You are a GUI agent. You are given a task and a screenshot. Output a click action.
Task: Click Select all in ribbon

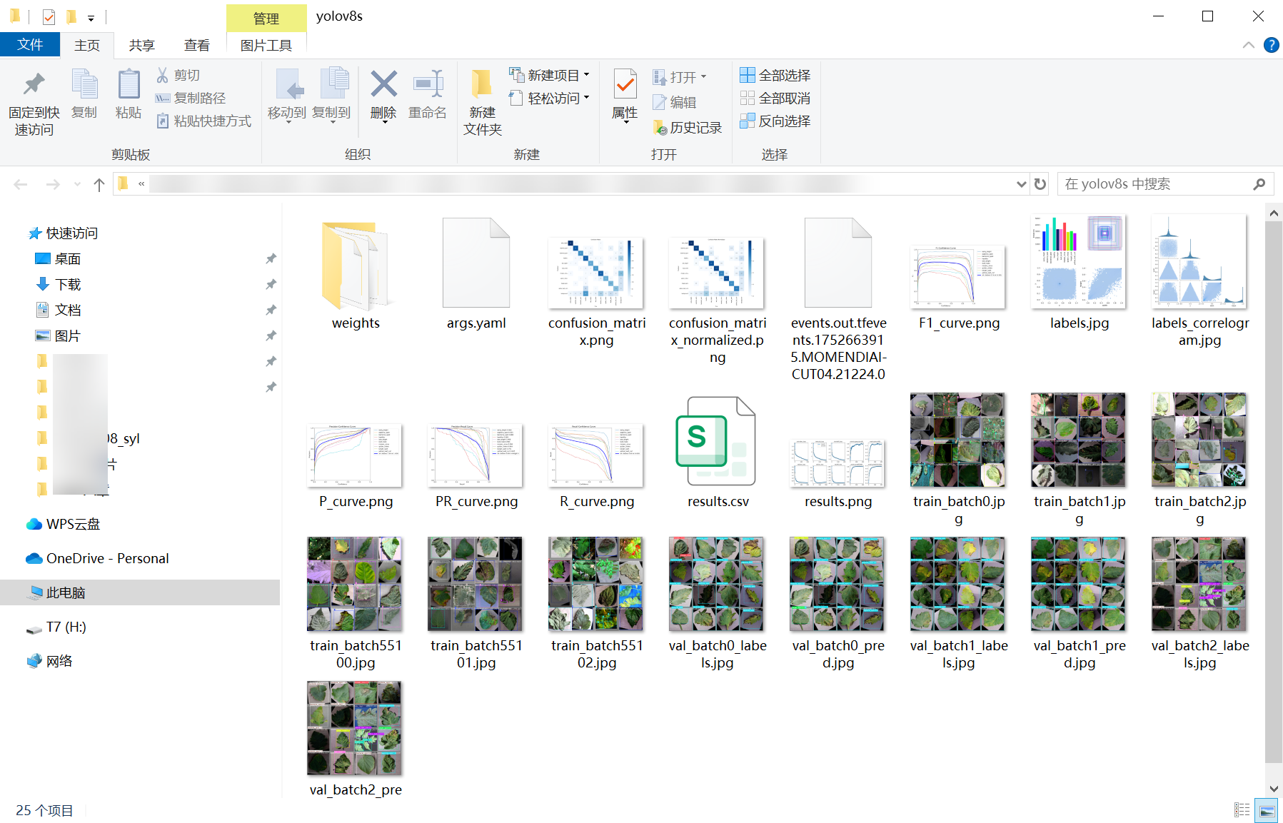775,75
